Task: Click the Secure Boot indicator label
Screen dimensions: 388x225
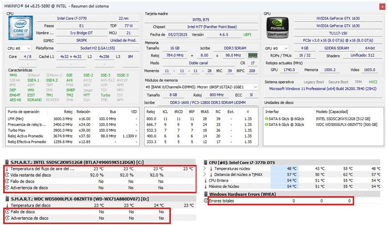Action: point(338,82)
